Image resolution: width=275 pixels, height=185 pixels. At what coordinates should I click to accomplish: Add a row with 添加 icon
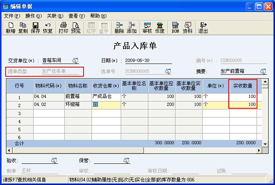coord(132,28)
